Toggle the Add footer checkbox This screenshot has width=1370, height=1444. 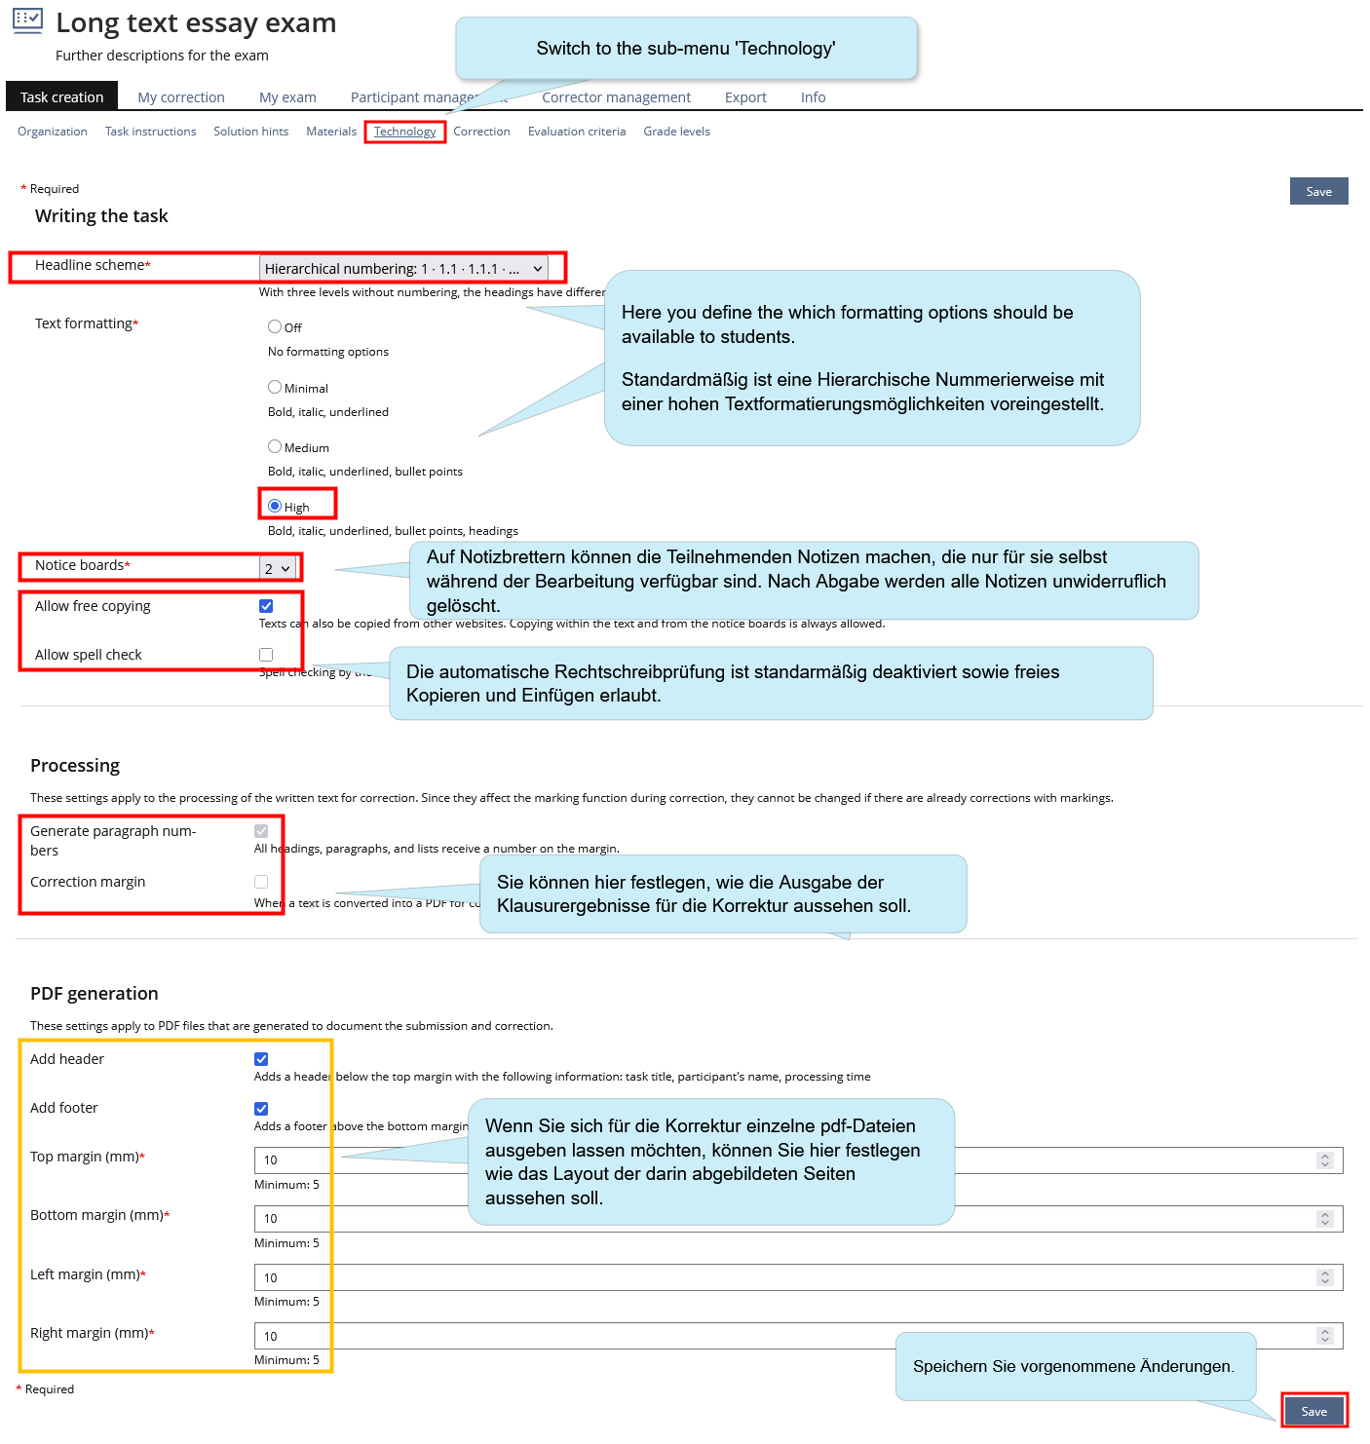pos(261,1109)
